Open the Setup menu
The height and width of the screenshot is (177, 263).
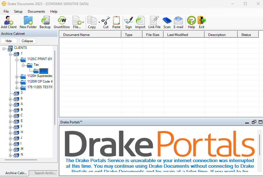pyautogui.click(x=18, y=12)
